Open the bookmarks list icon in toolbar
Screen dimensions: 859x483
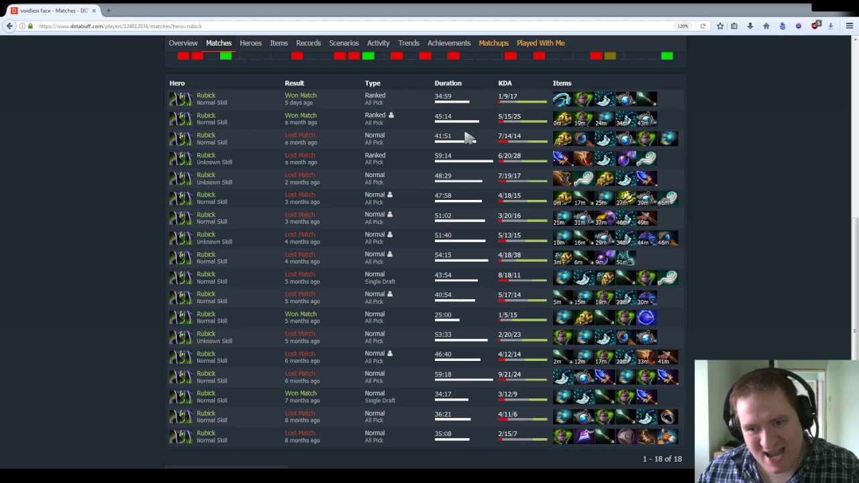pos(734,26)
